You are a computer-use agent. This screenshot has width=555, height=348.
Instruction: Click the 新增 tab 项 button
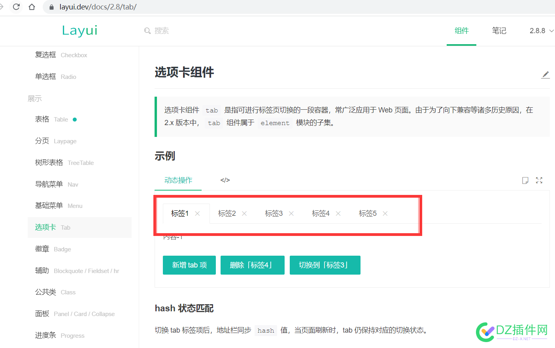pos(189,265)
